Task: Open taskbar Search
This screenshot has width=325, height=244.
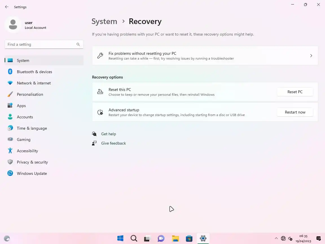Action: pyautogui.click(x=134, y=238)
